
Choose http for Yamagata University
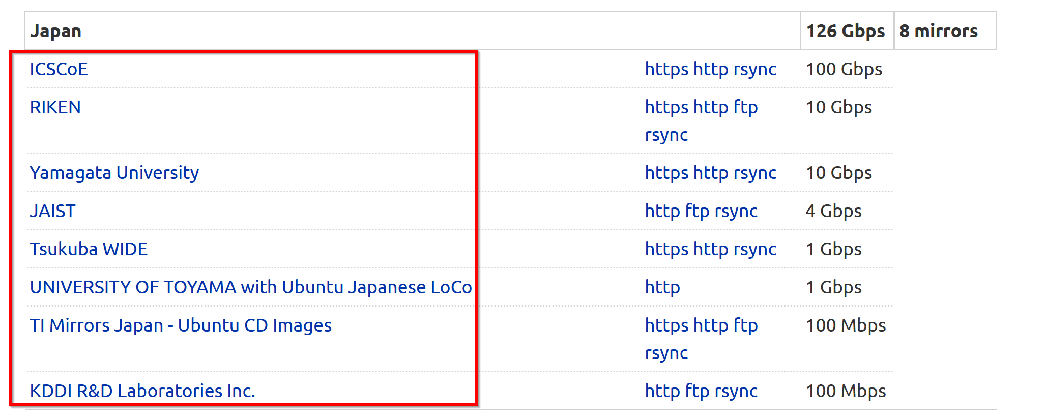711,173
